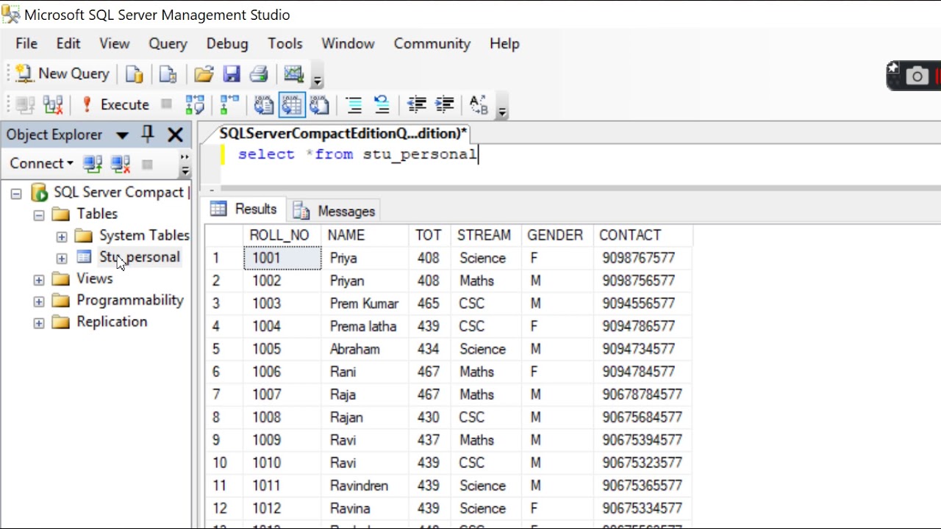Execute the query

point(115,105)
